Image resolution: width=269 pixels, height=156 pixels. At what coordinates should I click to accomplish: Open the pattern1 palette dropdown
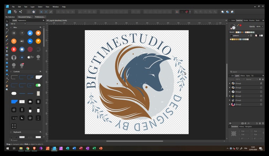tap(240, 35)
